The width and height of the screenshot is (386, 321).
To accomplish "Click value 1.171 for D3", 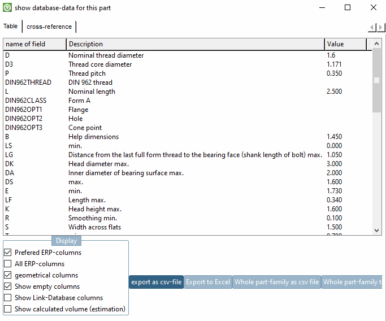I will [334, 64].
